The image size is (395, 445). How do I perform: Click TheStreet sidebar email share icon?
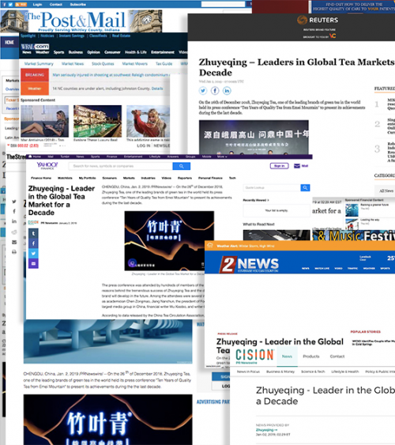[14, 242]
